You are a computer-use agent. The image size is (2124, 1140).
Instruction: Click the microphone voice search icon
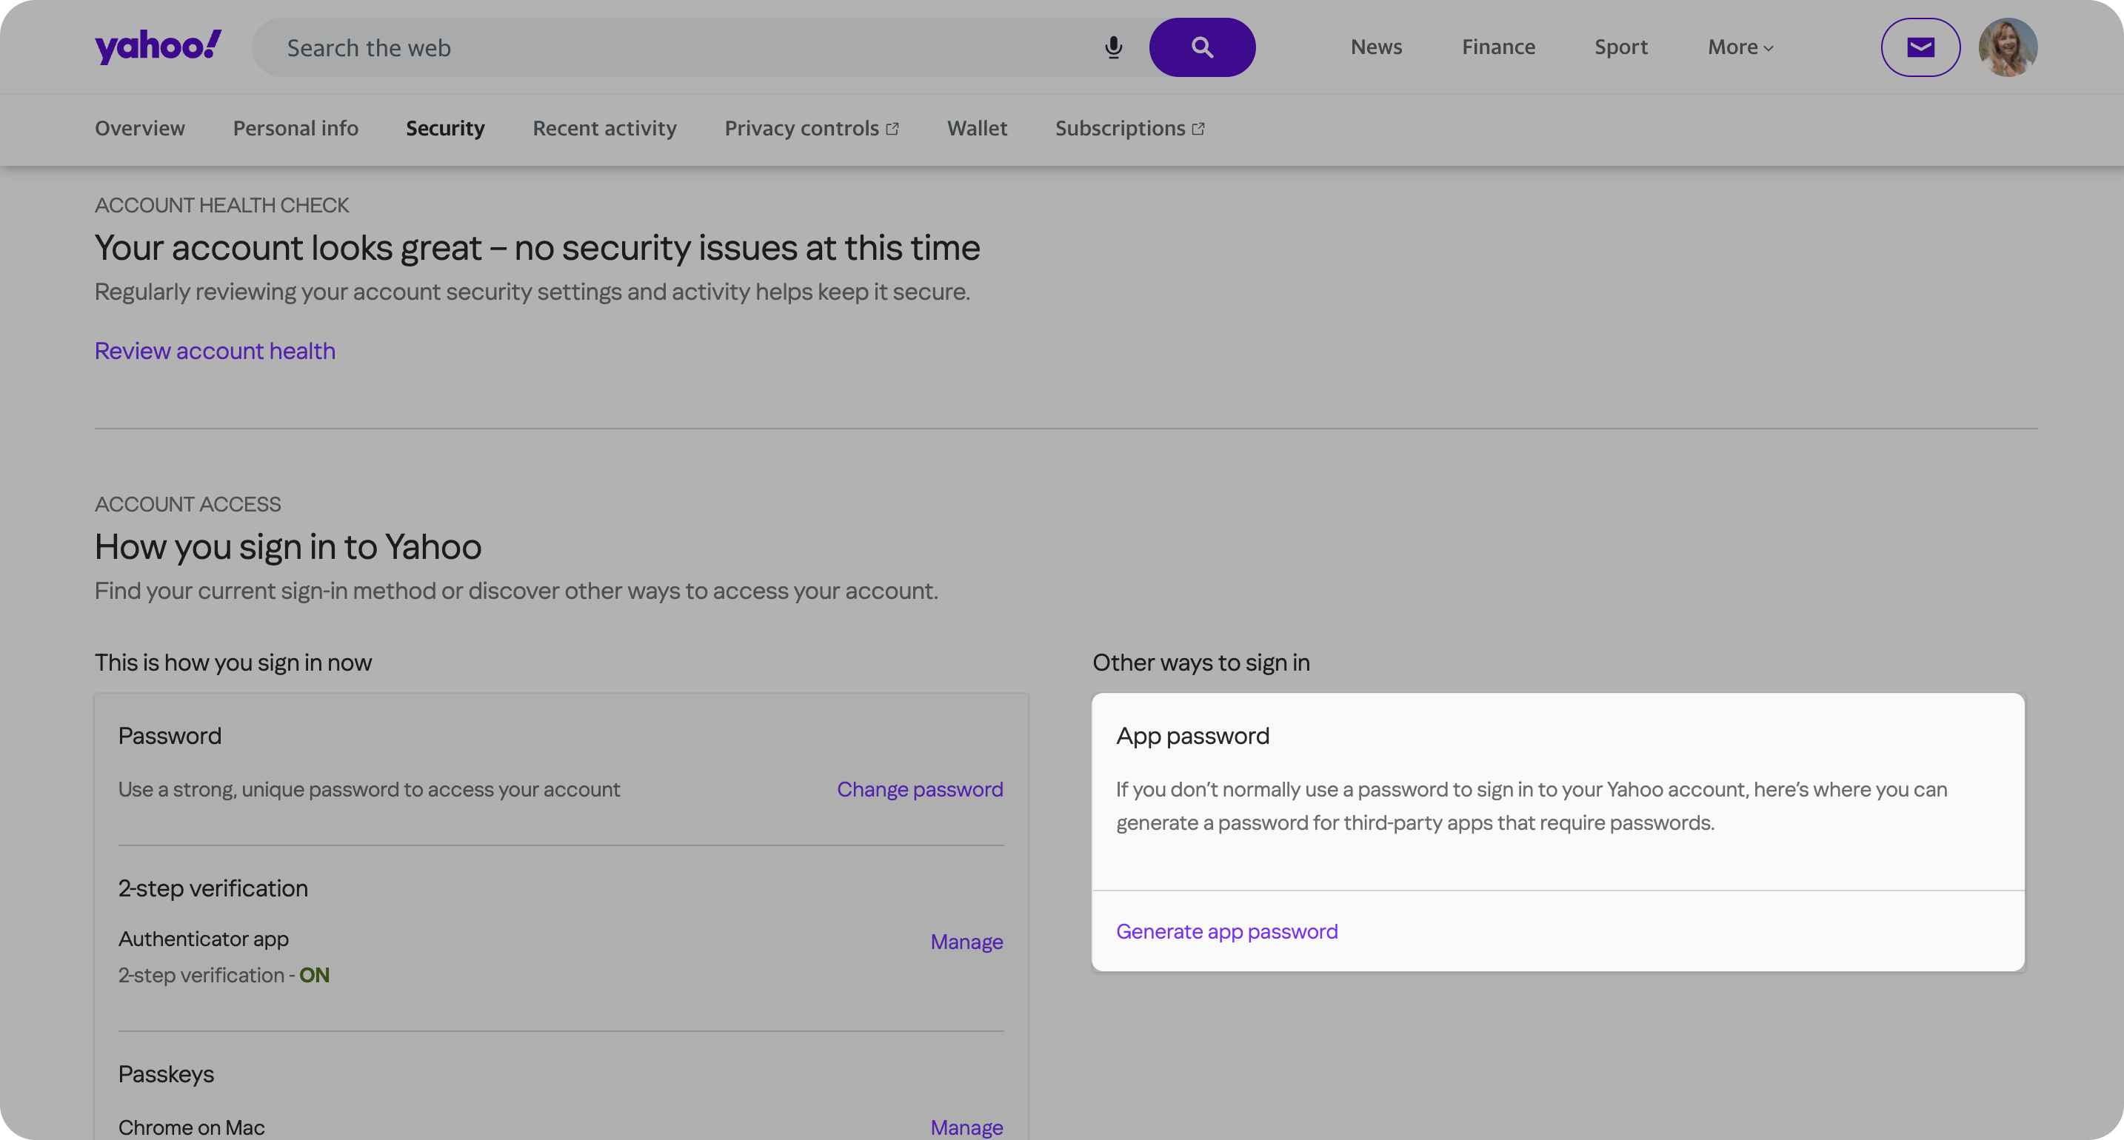[x=1113, y=48]
